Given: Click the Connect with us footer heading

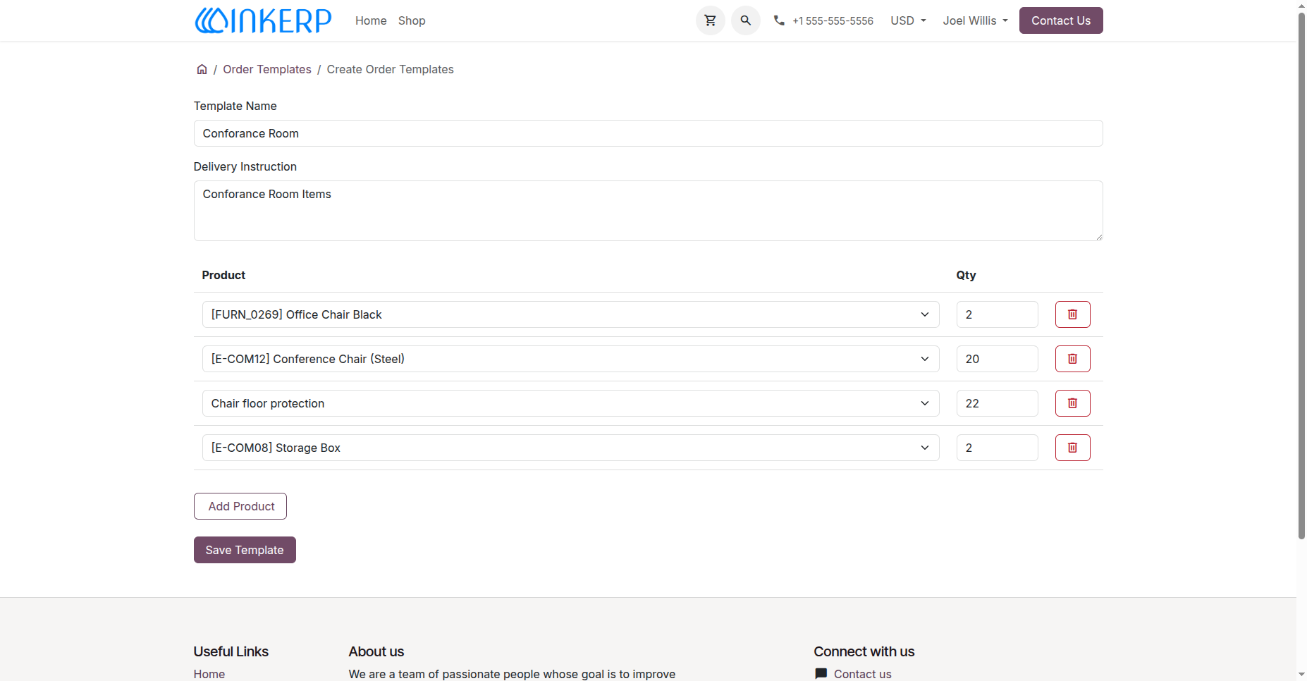Looking at the screenshot, I should click(x=864, y=651).
